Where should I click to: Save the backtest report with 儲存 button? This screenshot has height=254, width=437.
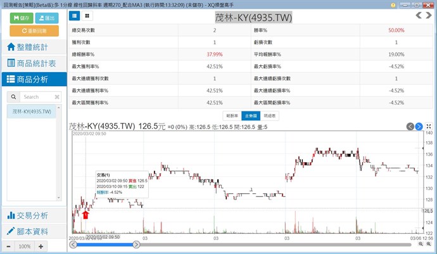22,18
